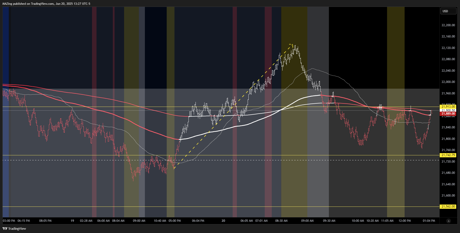This screenshot has width=460, height=233.
Task: Click the 22,160.00 price axis value
Action: click(448, 36)
